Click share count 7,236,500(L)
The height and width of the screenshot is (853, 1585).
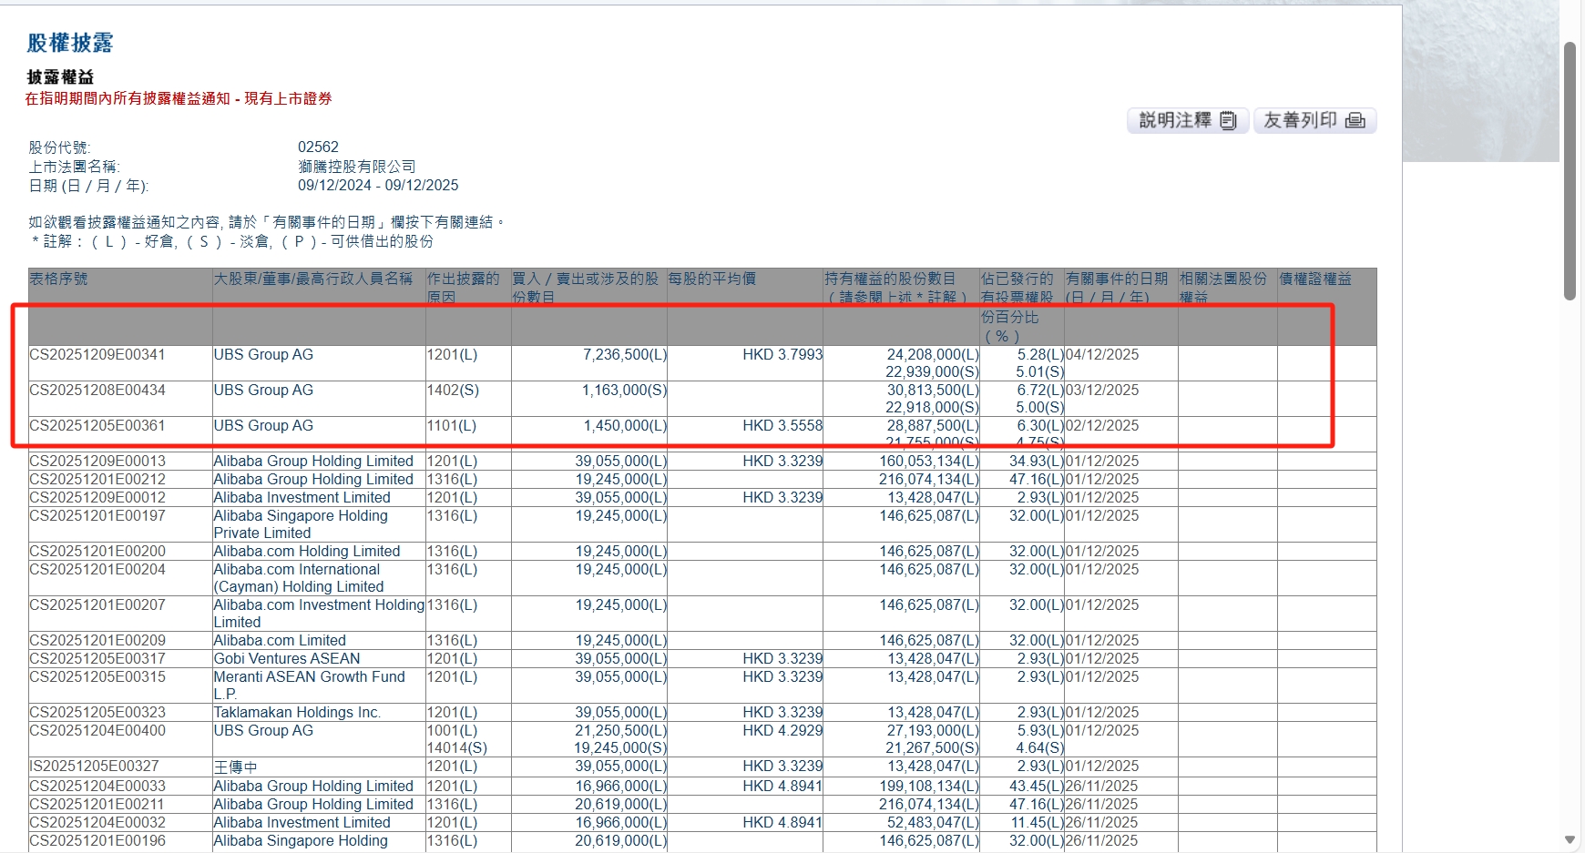(625, 354)
